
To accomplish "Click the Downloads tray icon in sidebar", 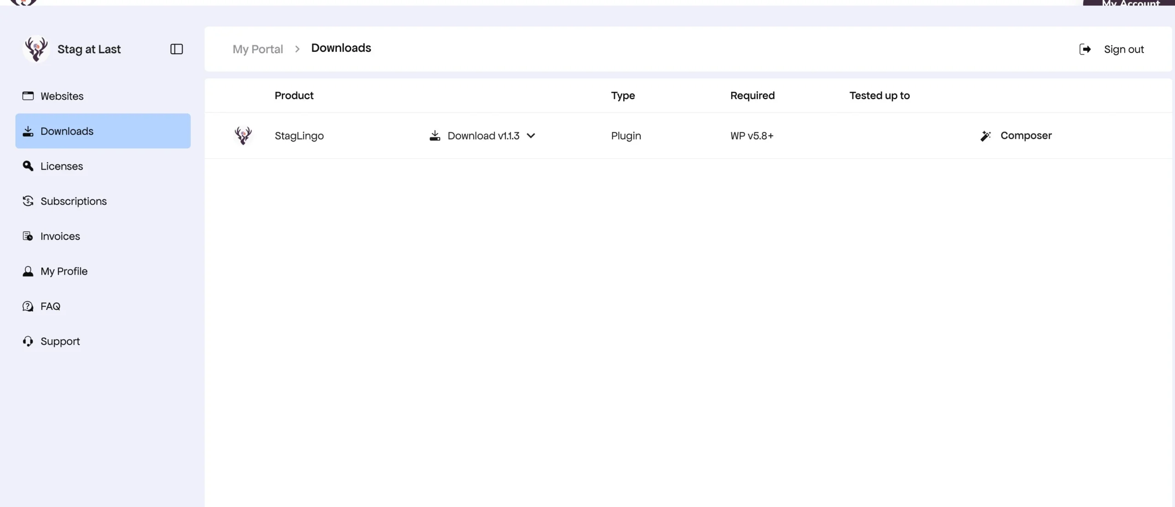I will [28, 131].
